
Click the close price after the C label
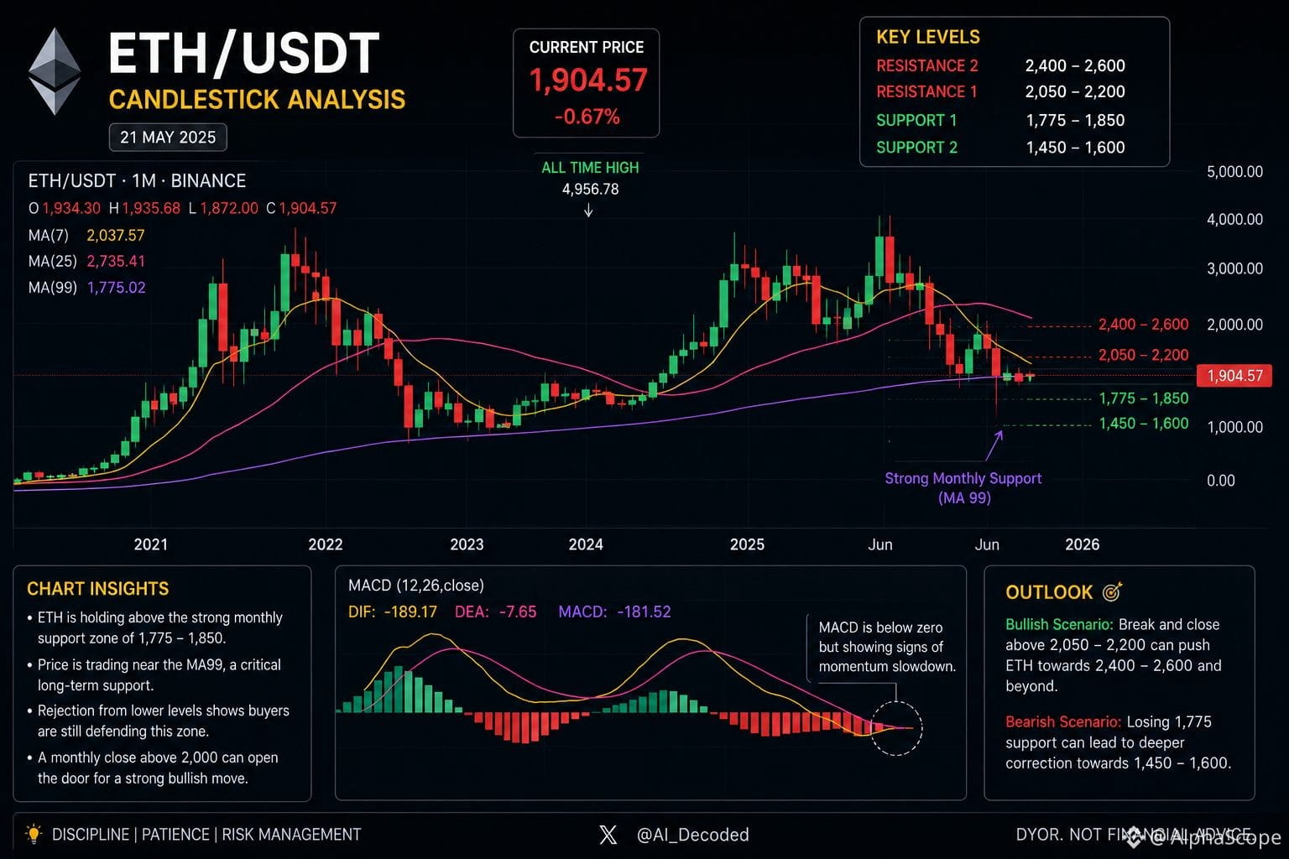[x=307, y=208]
